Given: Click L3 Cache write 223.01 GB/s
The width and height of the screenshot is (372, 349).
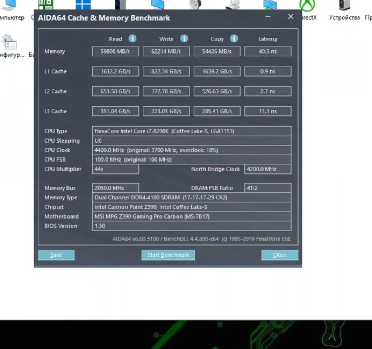Looking at the screenshot, I should pyautogui.click(x=166, y=111).
